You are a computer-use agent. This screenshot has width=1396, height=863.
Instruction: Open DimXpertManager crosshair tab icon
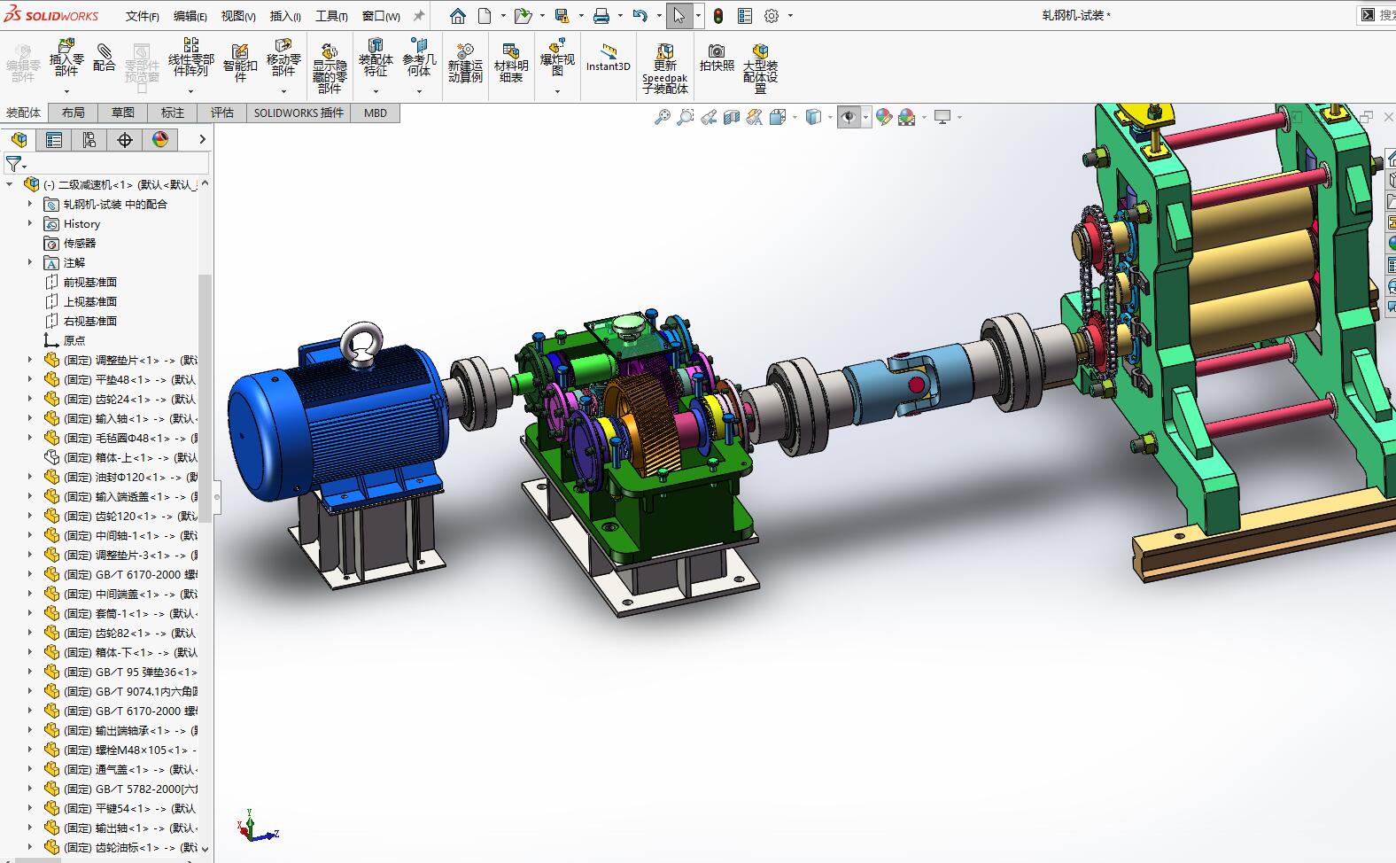click(125, 140)
